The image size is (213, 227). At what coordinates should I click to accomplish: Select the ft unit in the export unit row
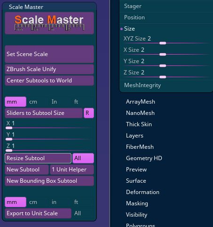pyautogui.click(x=83, y=202)
